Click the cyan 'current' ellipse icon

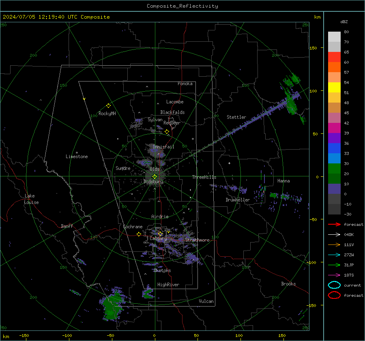coord(334,285)
